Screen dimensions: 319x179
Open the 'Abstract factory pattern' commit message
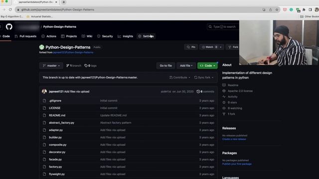point(116,123)
